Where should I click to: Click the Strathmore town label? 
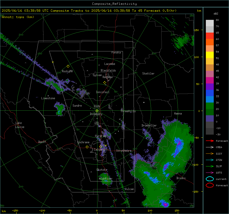click(124, 151)
